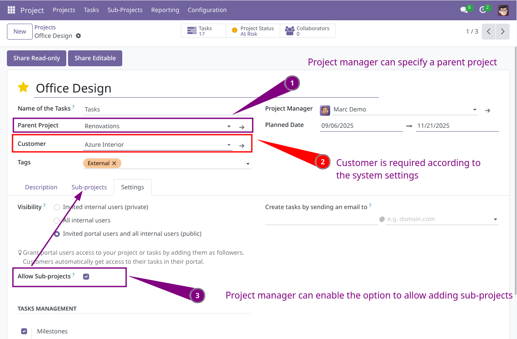Toggle the yellow favorite star
The height and width of the screenshot is (339, 517).
click(23, 88)
